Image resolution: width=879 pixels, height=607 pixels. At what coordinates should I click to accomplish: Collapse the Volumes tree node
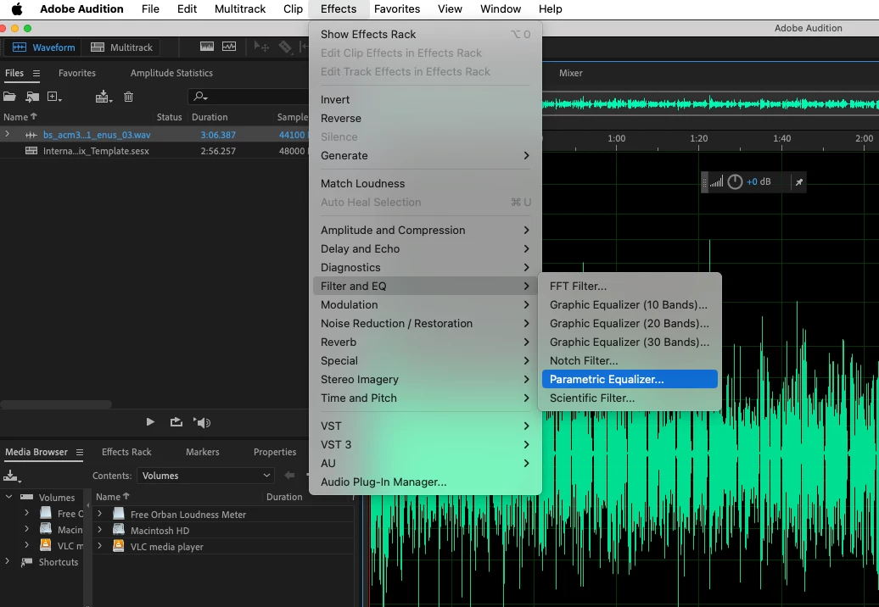click(8, 497)
